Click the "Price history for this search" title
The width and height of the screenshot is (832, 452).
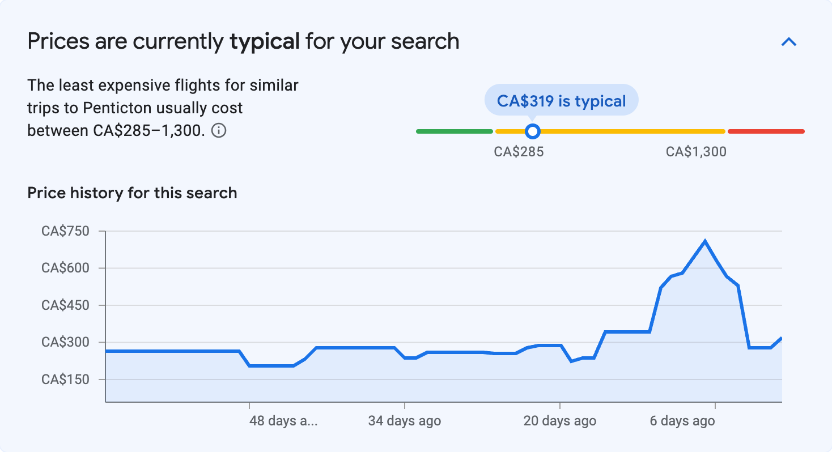pos(132,193)
